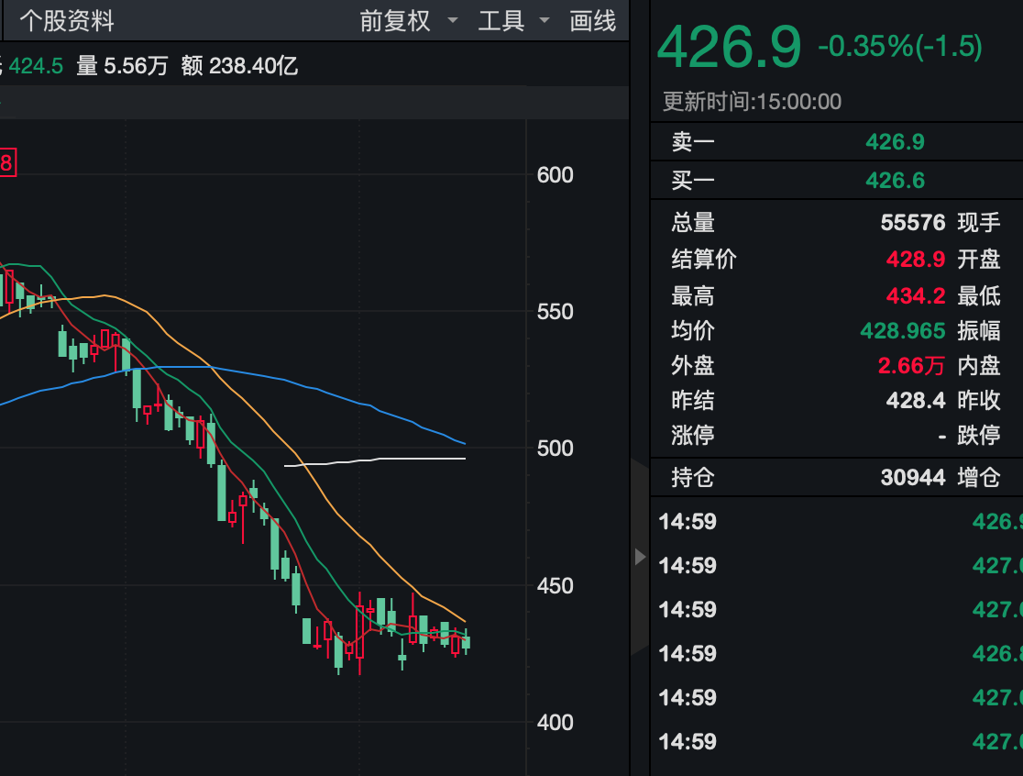Screen dimensions: 1023x776
Task: Select the 画线 drawing line tool
Action: [592, 21]
